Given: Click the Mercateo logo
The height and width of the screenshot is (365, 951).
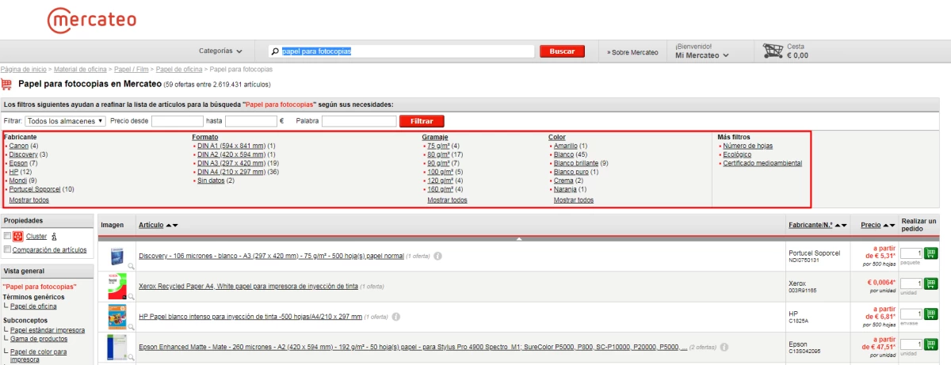Looking at the screenshot, I should 91,21.
